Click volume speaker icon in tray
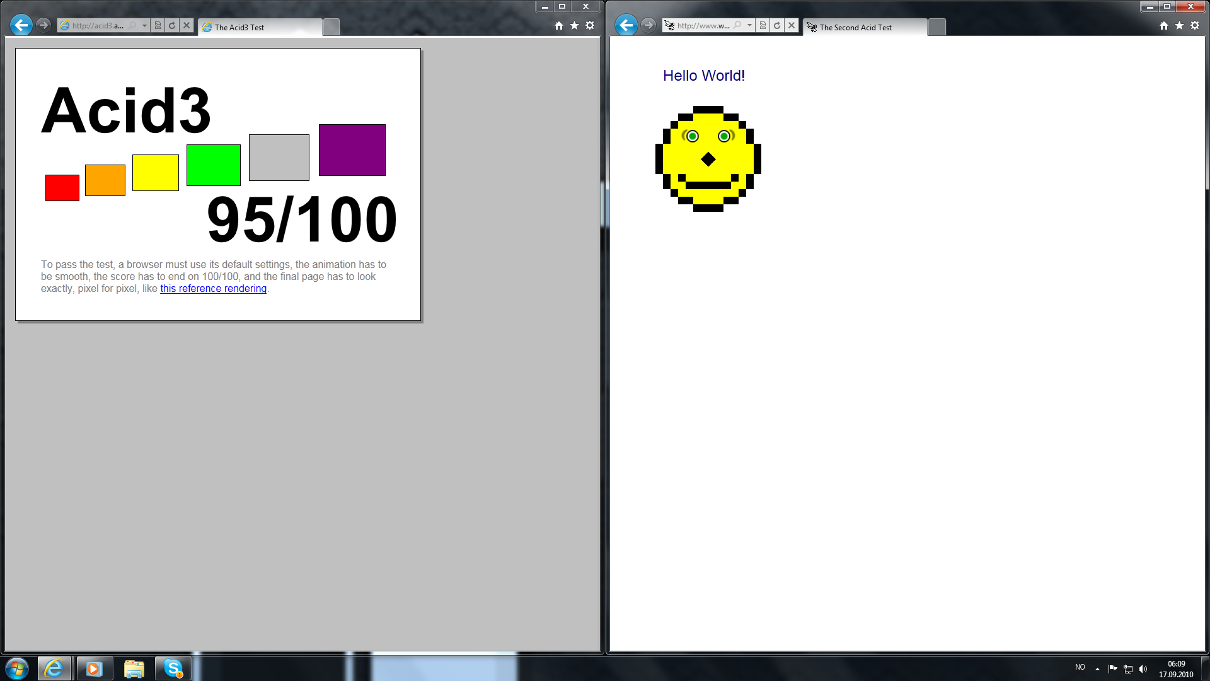 [x=1143, y=669]
